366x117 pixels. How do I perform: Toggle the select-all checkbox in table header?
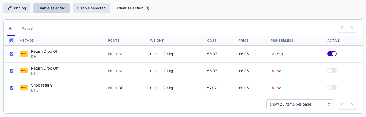(12, 41)
